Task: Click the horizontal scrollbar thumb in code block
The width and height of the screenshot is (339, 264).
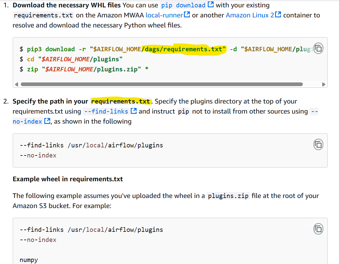Action: [162, 84]
